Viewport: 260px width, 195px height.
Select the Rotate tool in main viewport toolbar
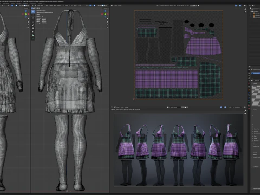point(33,22)
